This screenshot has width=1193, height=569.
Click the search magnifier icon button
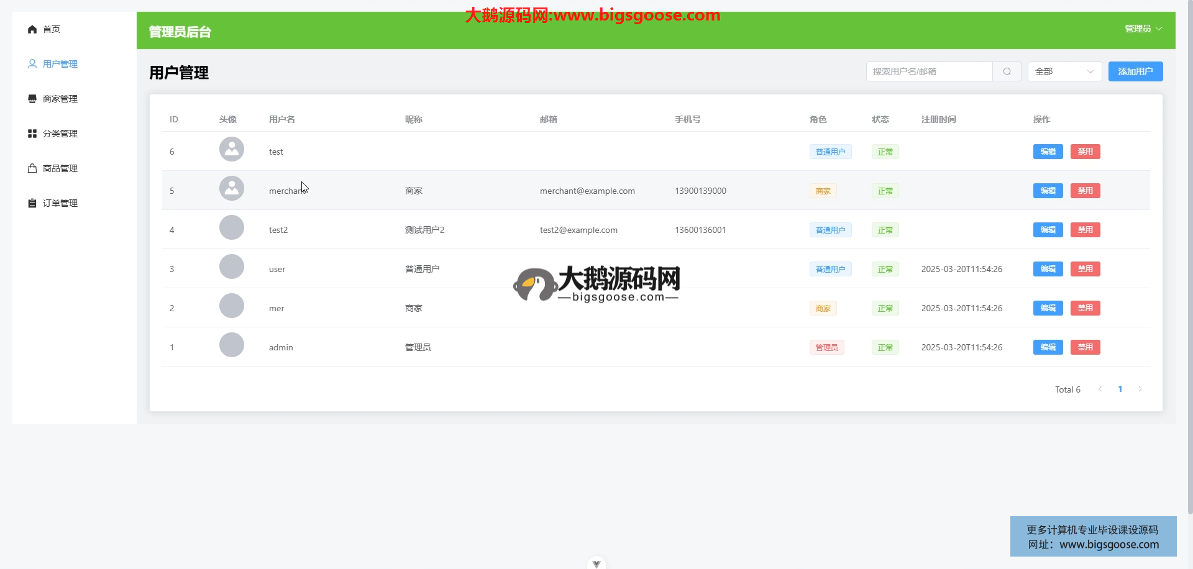[x=1007, y=71]
